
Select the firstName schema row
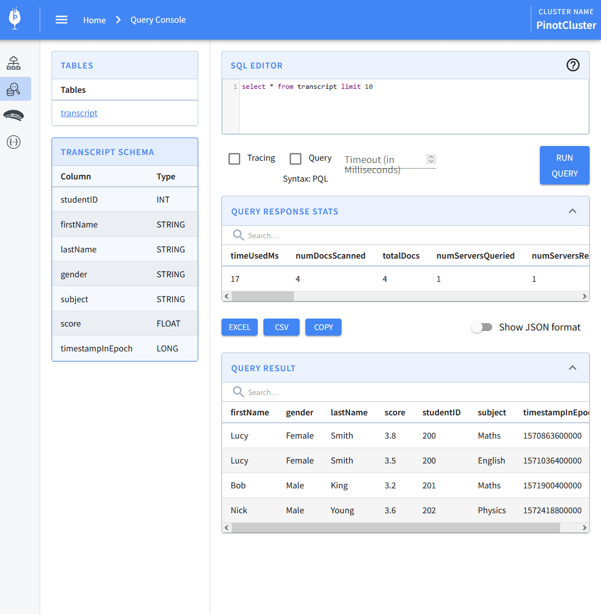click(125, 224)
